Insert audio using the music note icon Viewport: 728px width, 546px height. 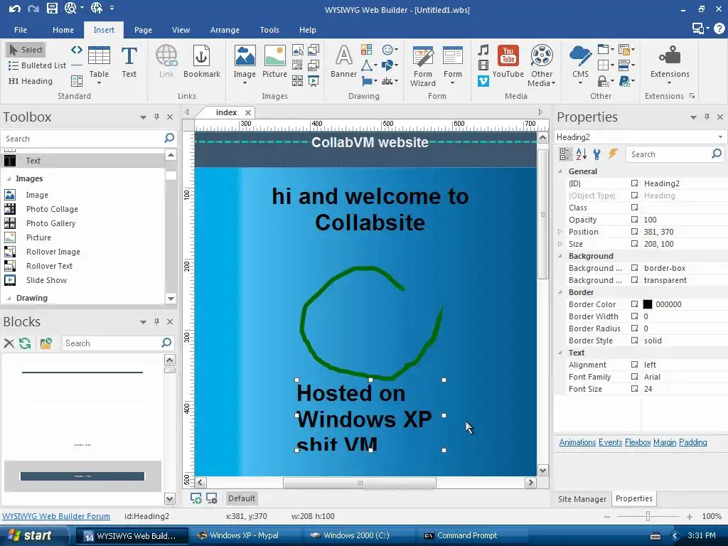[x=483, y=50]
